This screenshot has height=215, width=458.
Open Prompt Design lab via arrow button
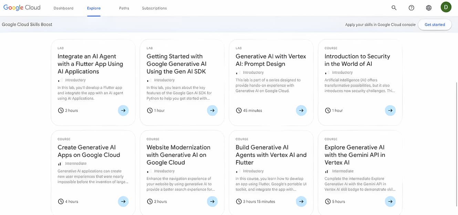coord(301,110)
